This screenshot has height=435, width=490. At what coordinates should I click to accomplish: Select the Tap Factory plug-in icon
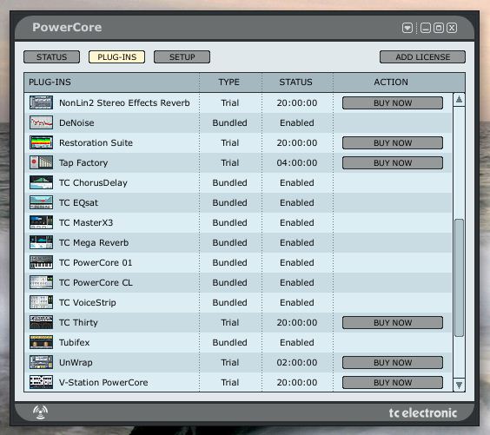pyautogui.click(x=41, y=162)
